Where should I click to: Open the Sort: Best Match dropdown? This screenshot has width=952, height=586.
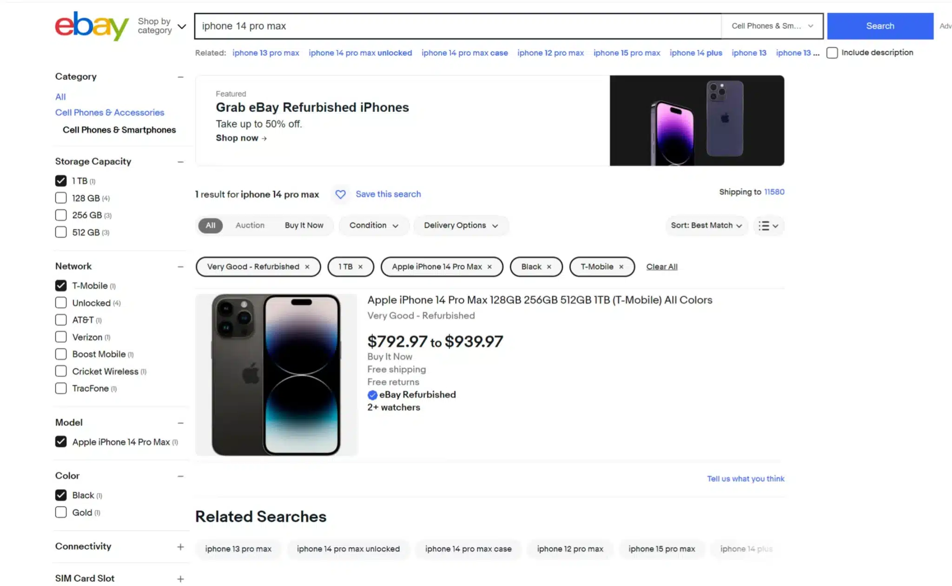pos(706,226)
